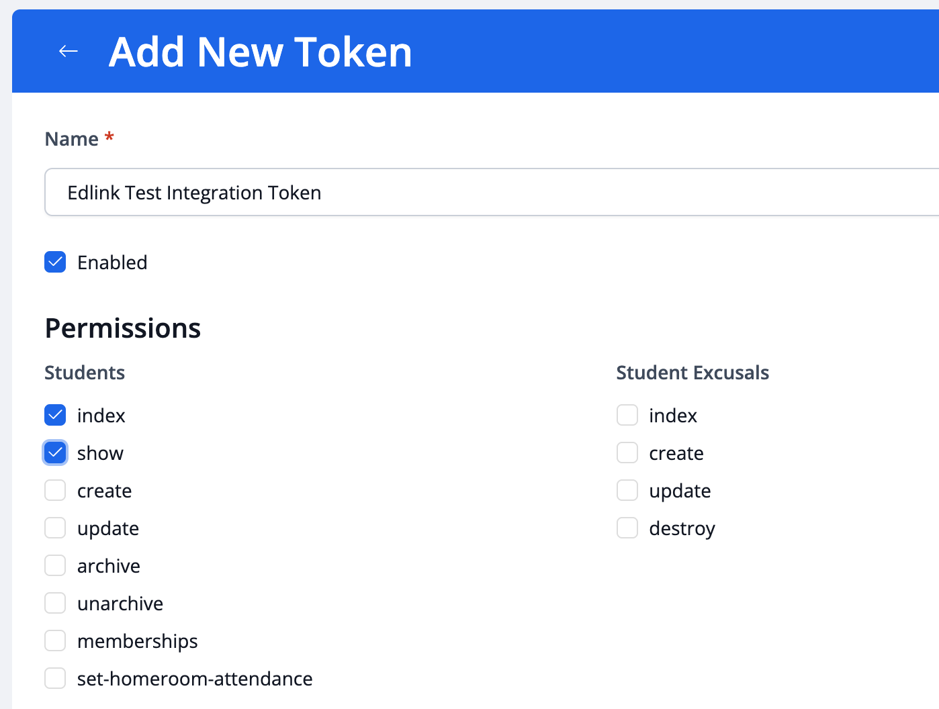This screenshot has height=709, width=939.
Task: Uncheck the Enabled checkbox
Action: click(x=55, y=262)
